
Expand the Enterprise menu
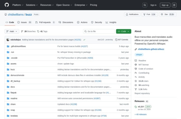point(81,5)
